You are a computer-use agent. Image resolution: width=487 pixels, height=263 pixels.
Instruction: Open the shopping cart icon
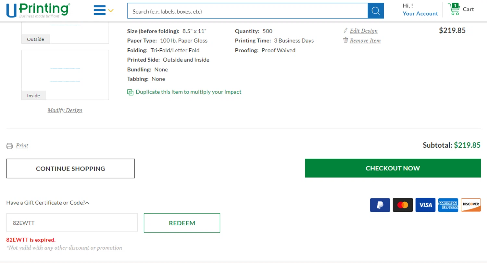tap(454, 9)
